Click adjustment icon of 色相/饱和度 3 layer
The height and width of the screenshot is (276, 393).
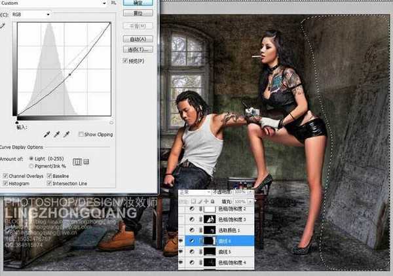coord(192,220)
